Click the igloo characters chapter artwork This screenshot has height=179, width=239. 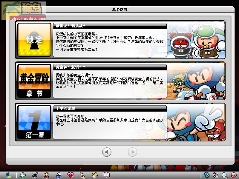pyautogui.click(x=196, y=40)
